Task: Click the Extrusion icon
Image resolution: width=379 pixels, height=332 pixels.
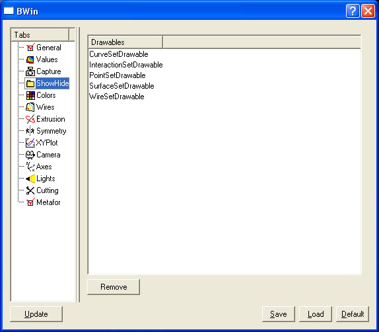Action: click(x=30, y=119)
